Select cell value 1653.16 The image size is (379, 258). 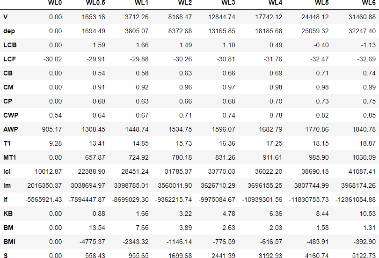click(x=93, y=17)
